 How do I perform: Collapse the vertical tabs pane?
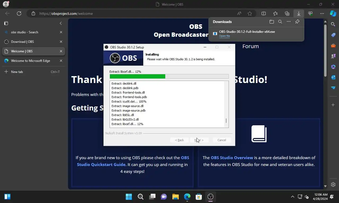pyautogui.click(x=61, y=23)
